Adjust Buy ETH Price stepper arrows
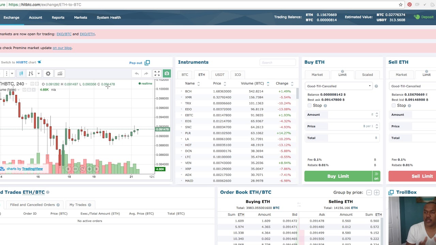The width and height of the screenshot is (436, 245). point(377,126)
